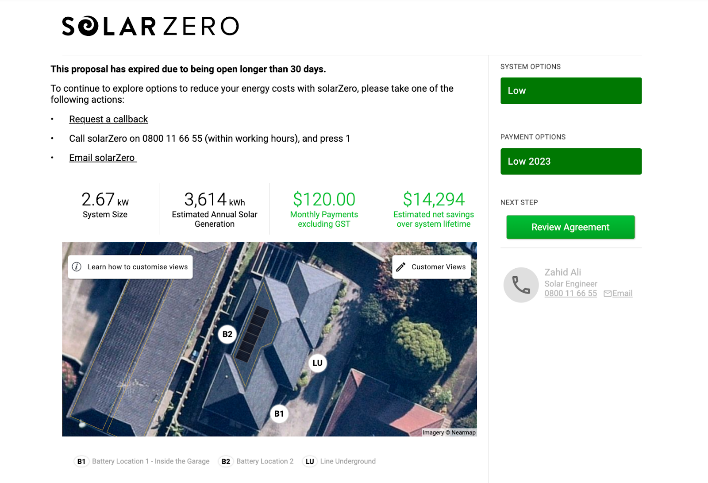
Task: Call the 0800 11 66 55 engineer link
Action: point(570,294)
